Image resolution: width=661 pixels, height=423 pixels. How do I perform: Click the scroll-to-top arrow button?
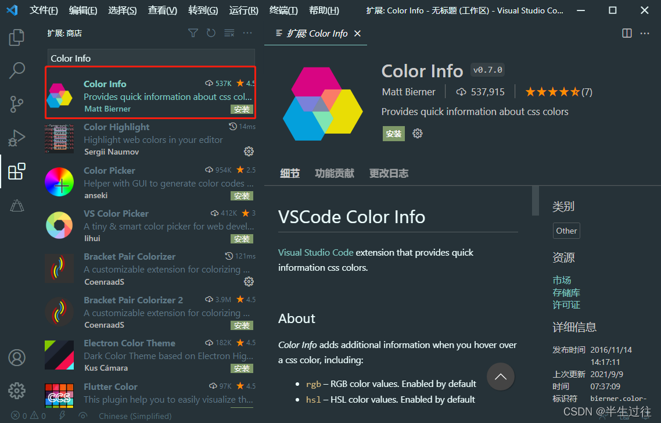500,377
